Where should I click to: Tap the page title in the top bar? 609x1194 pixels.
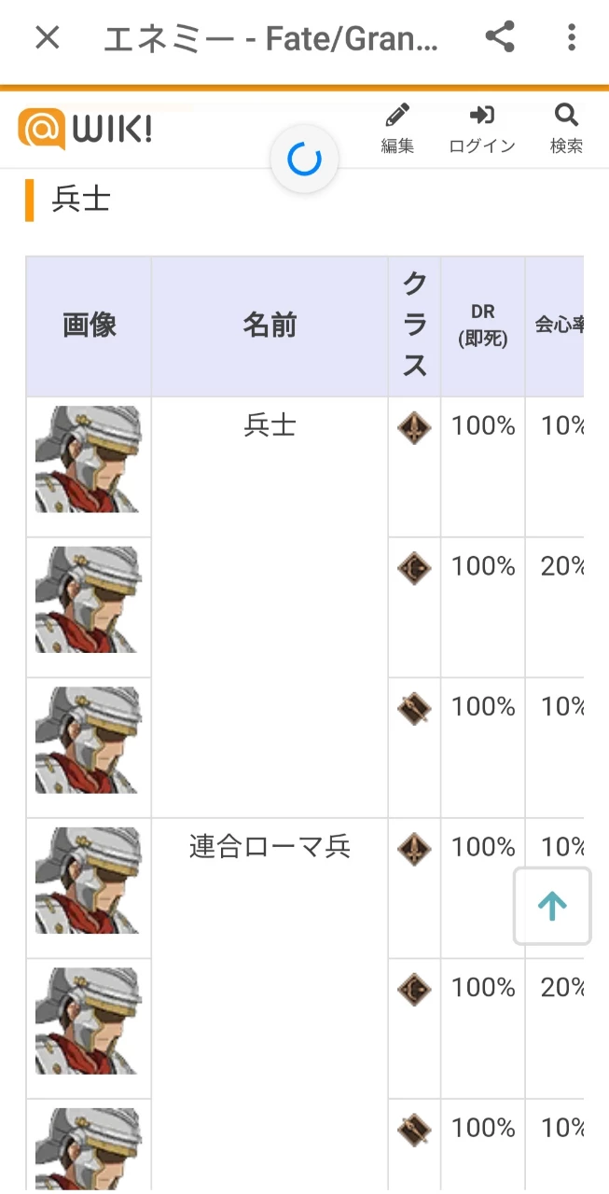[270, 39]
